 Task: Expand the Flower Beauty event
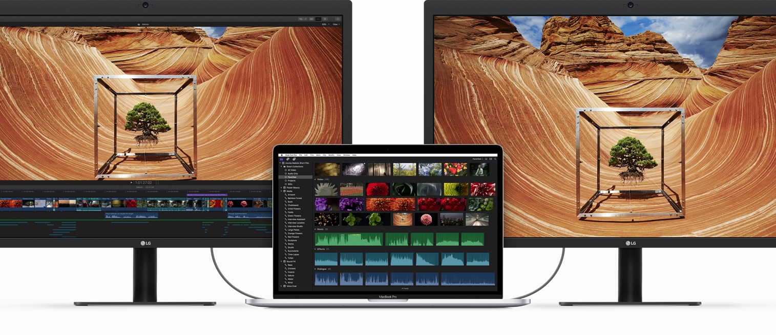281,187
